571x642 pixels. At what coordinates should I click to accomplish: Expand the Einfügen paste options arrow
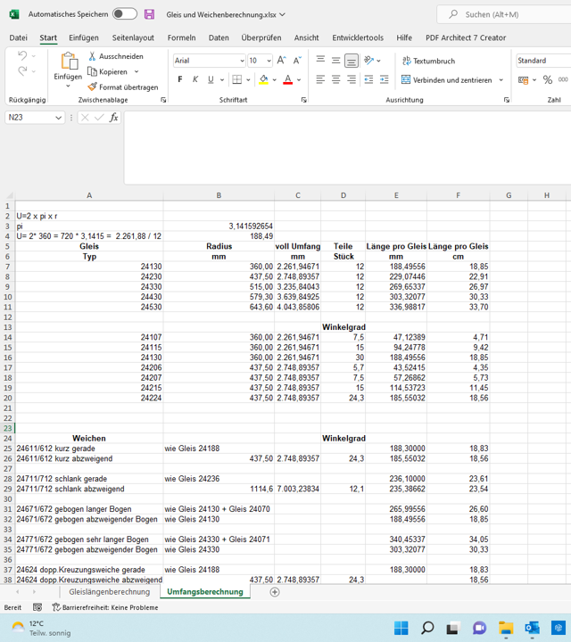click(68, 86)
